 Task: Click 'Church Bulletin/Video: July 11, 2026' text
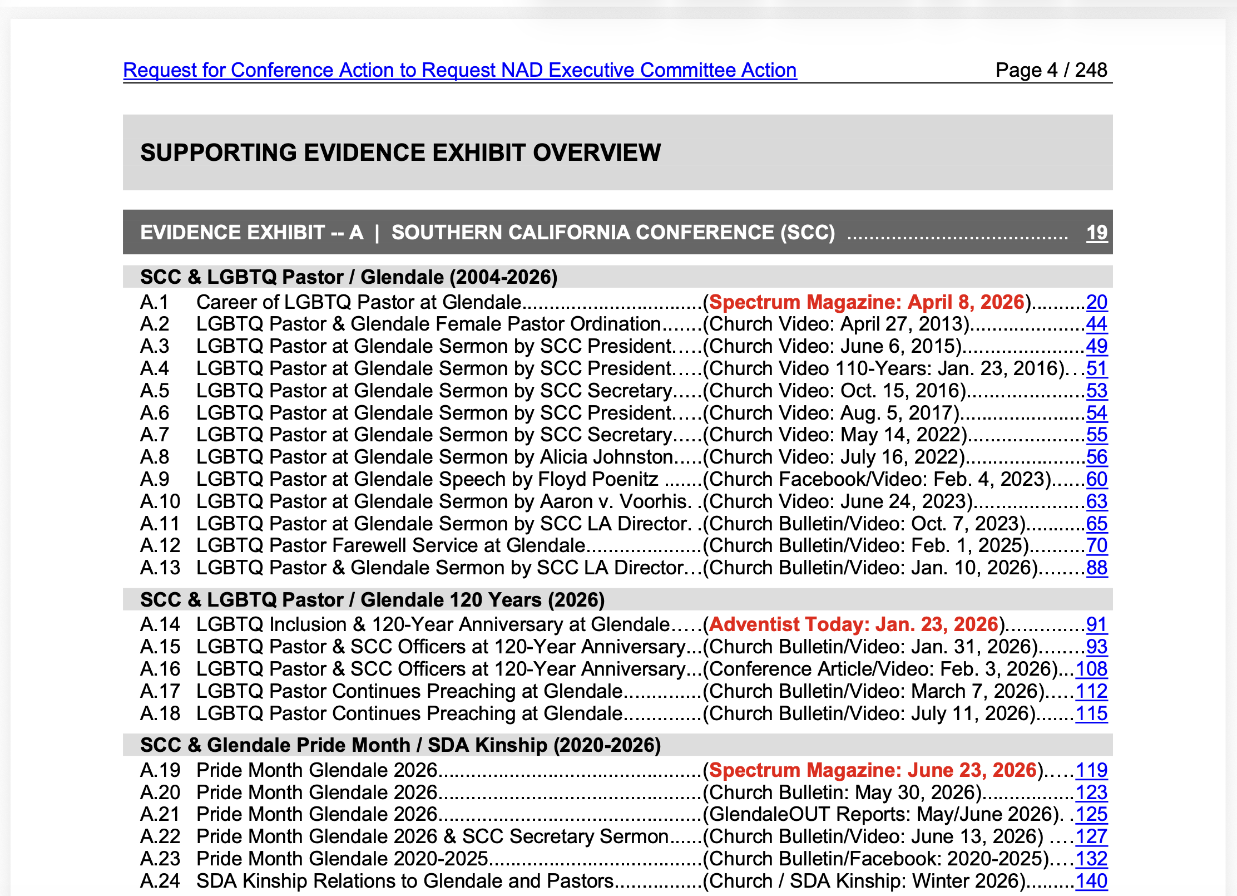pyautogui.click(x=870, y=713)
